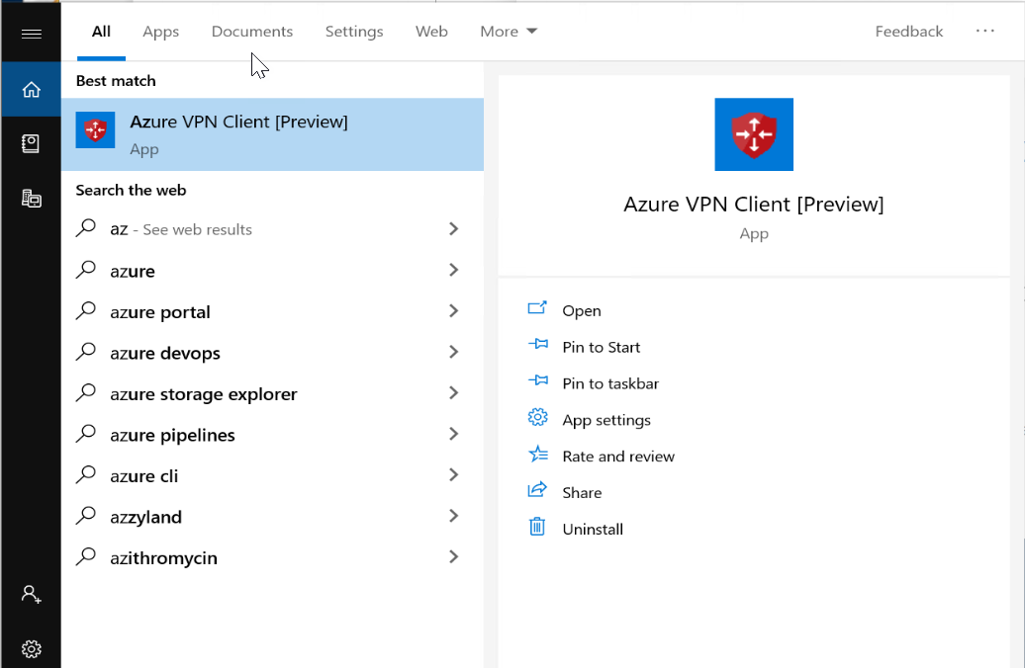Open the notebook icon in sidebar

click(31, 143)
